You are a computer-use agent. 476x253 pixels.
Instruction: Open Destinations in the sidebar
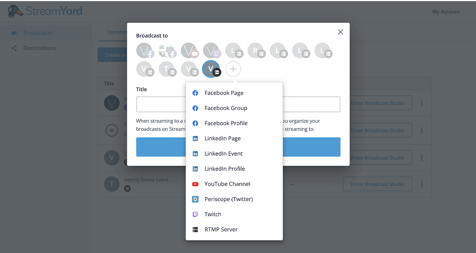(x=46, y=48)
